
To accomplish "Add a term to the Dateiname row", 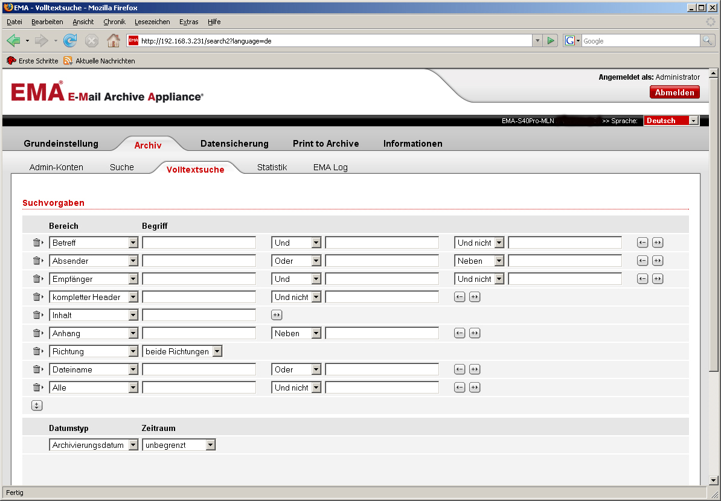I will click(475, 369).
